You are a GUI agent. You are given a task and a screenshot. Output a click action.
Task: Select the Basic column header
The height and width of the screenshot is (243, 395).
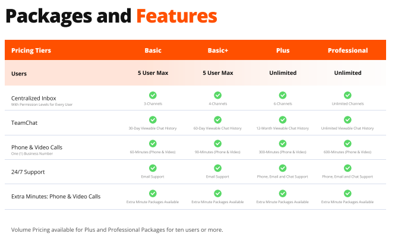coord(153,51)
